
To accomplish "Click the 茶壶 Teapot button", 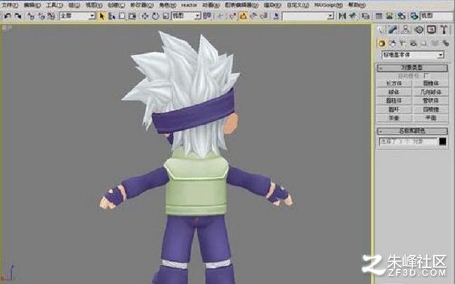I will [394, 118].
